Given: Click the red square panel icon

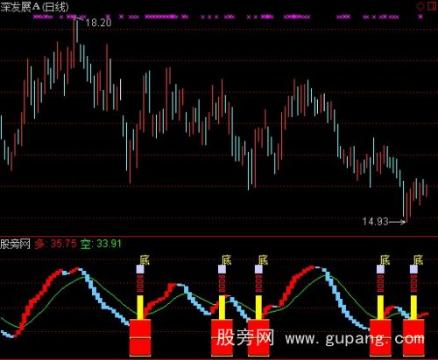Looking at the screenshot, I should (432, 6).
